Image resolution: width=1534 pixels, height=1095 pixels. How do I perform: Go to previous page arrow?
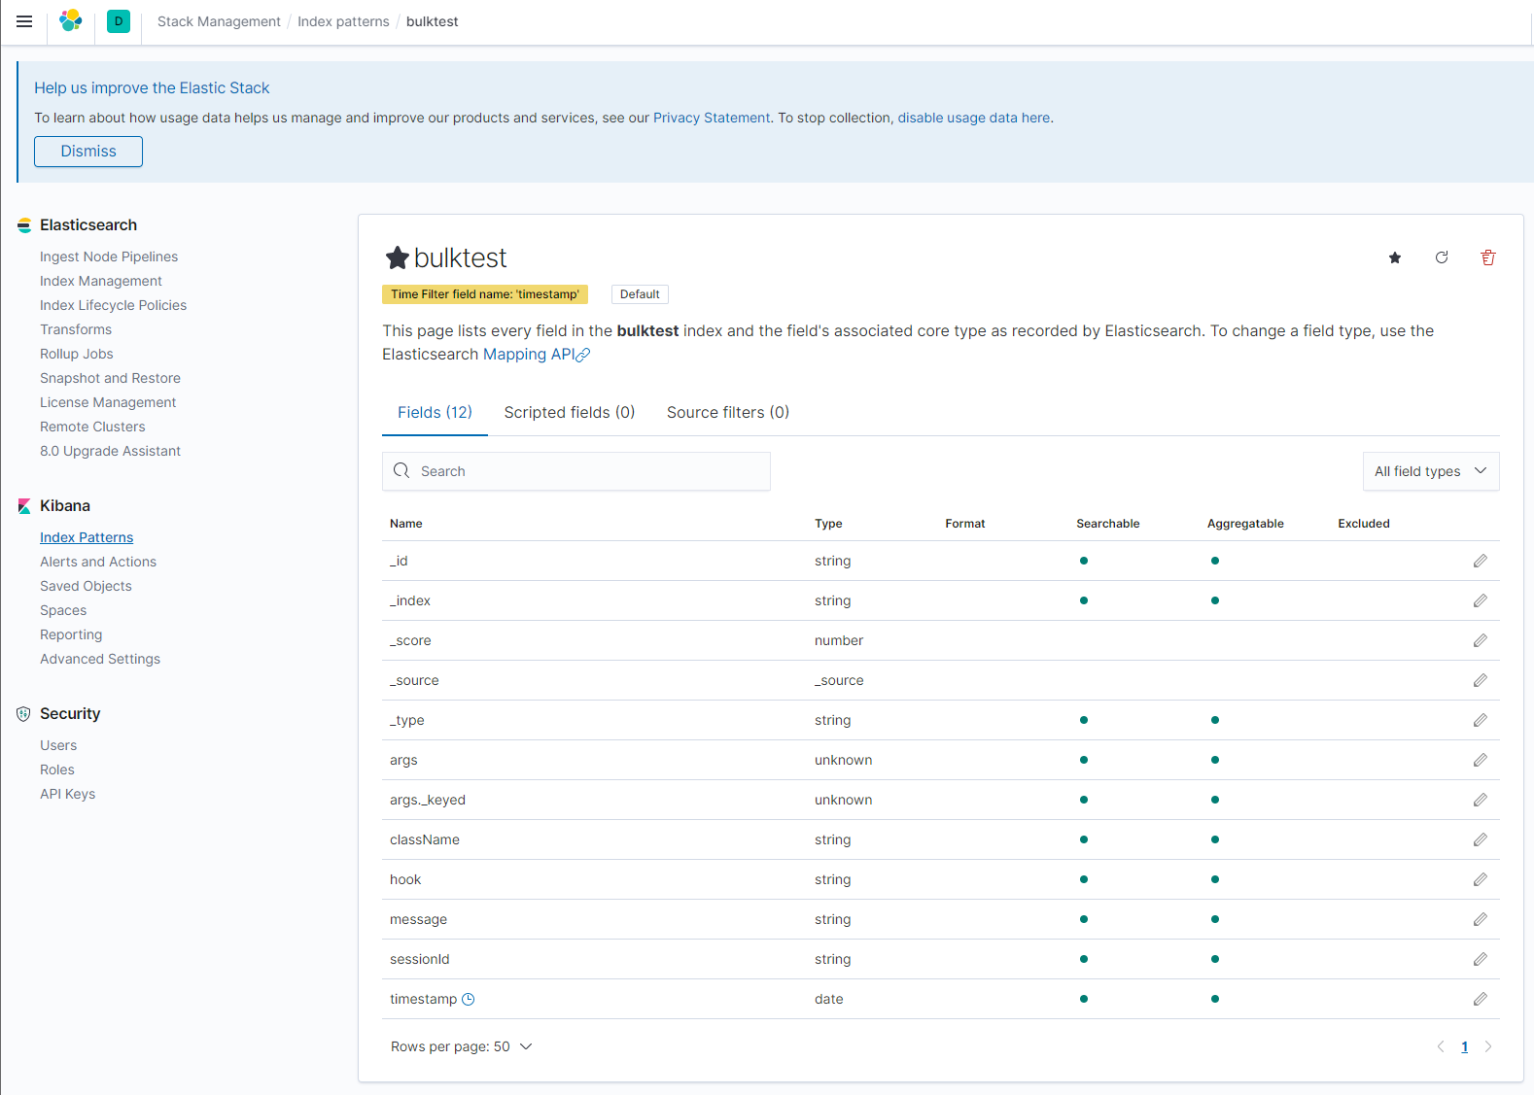pyautogui.click(x=1441, y=1046)
